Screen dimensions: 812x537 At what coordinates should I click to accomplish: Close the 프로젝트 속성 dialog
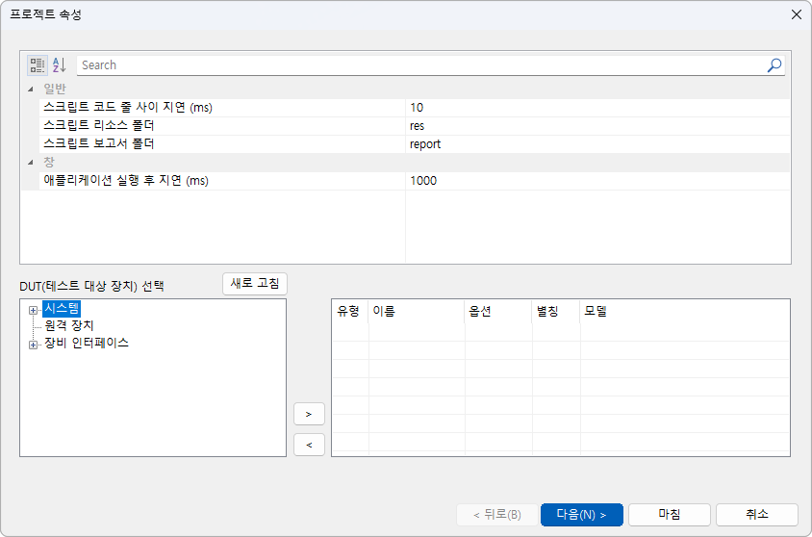click(x=797, y=14)
